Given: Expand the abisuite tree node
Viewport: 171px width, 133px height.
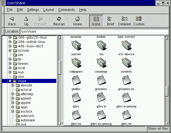Looking at the screenshot, I should 13,85.
